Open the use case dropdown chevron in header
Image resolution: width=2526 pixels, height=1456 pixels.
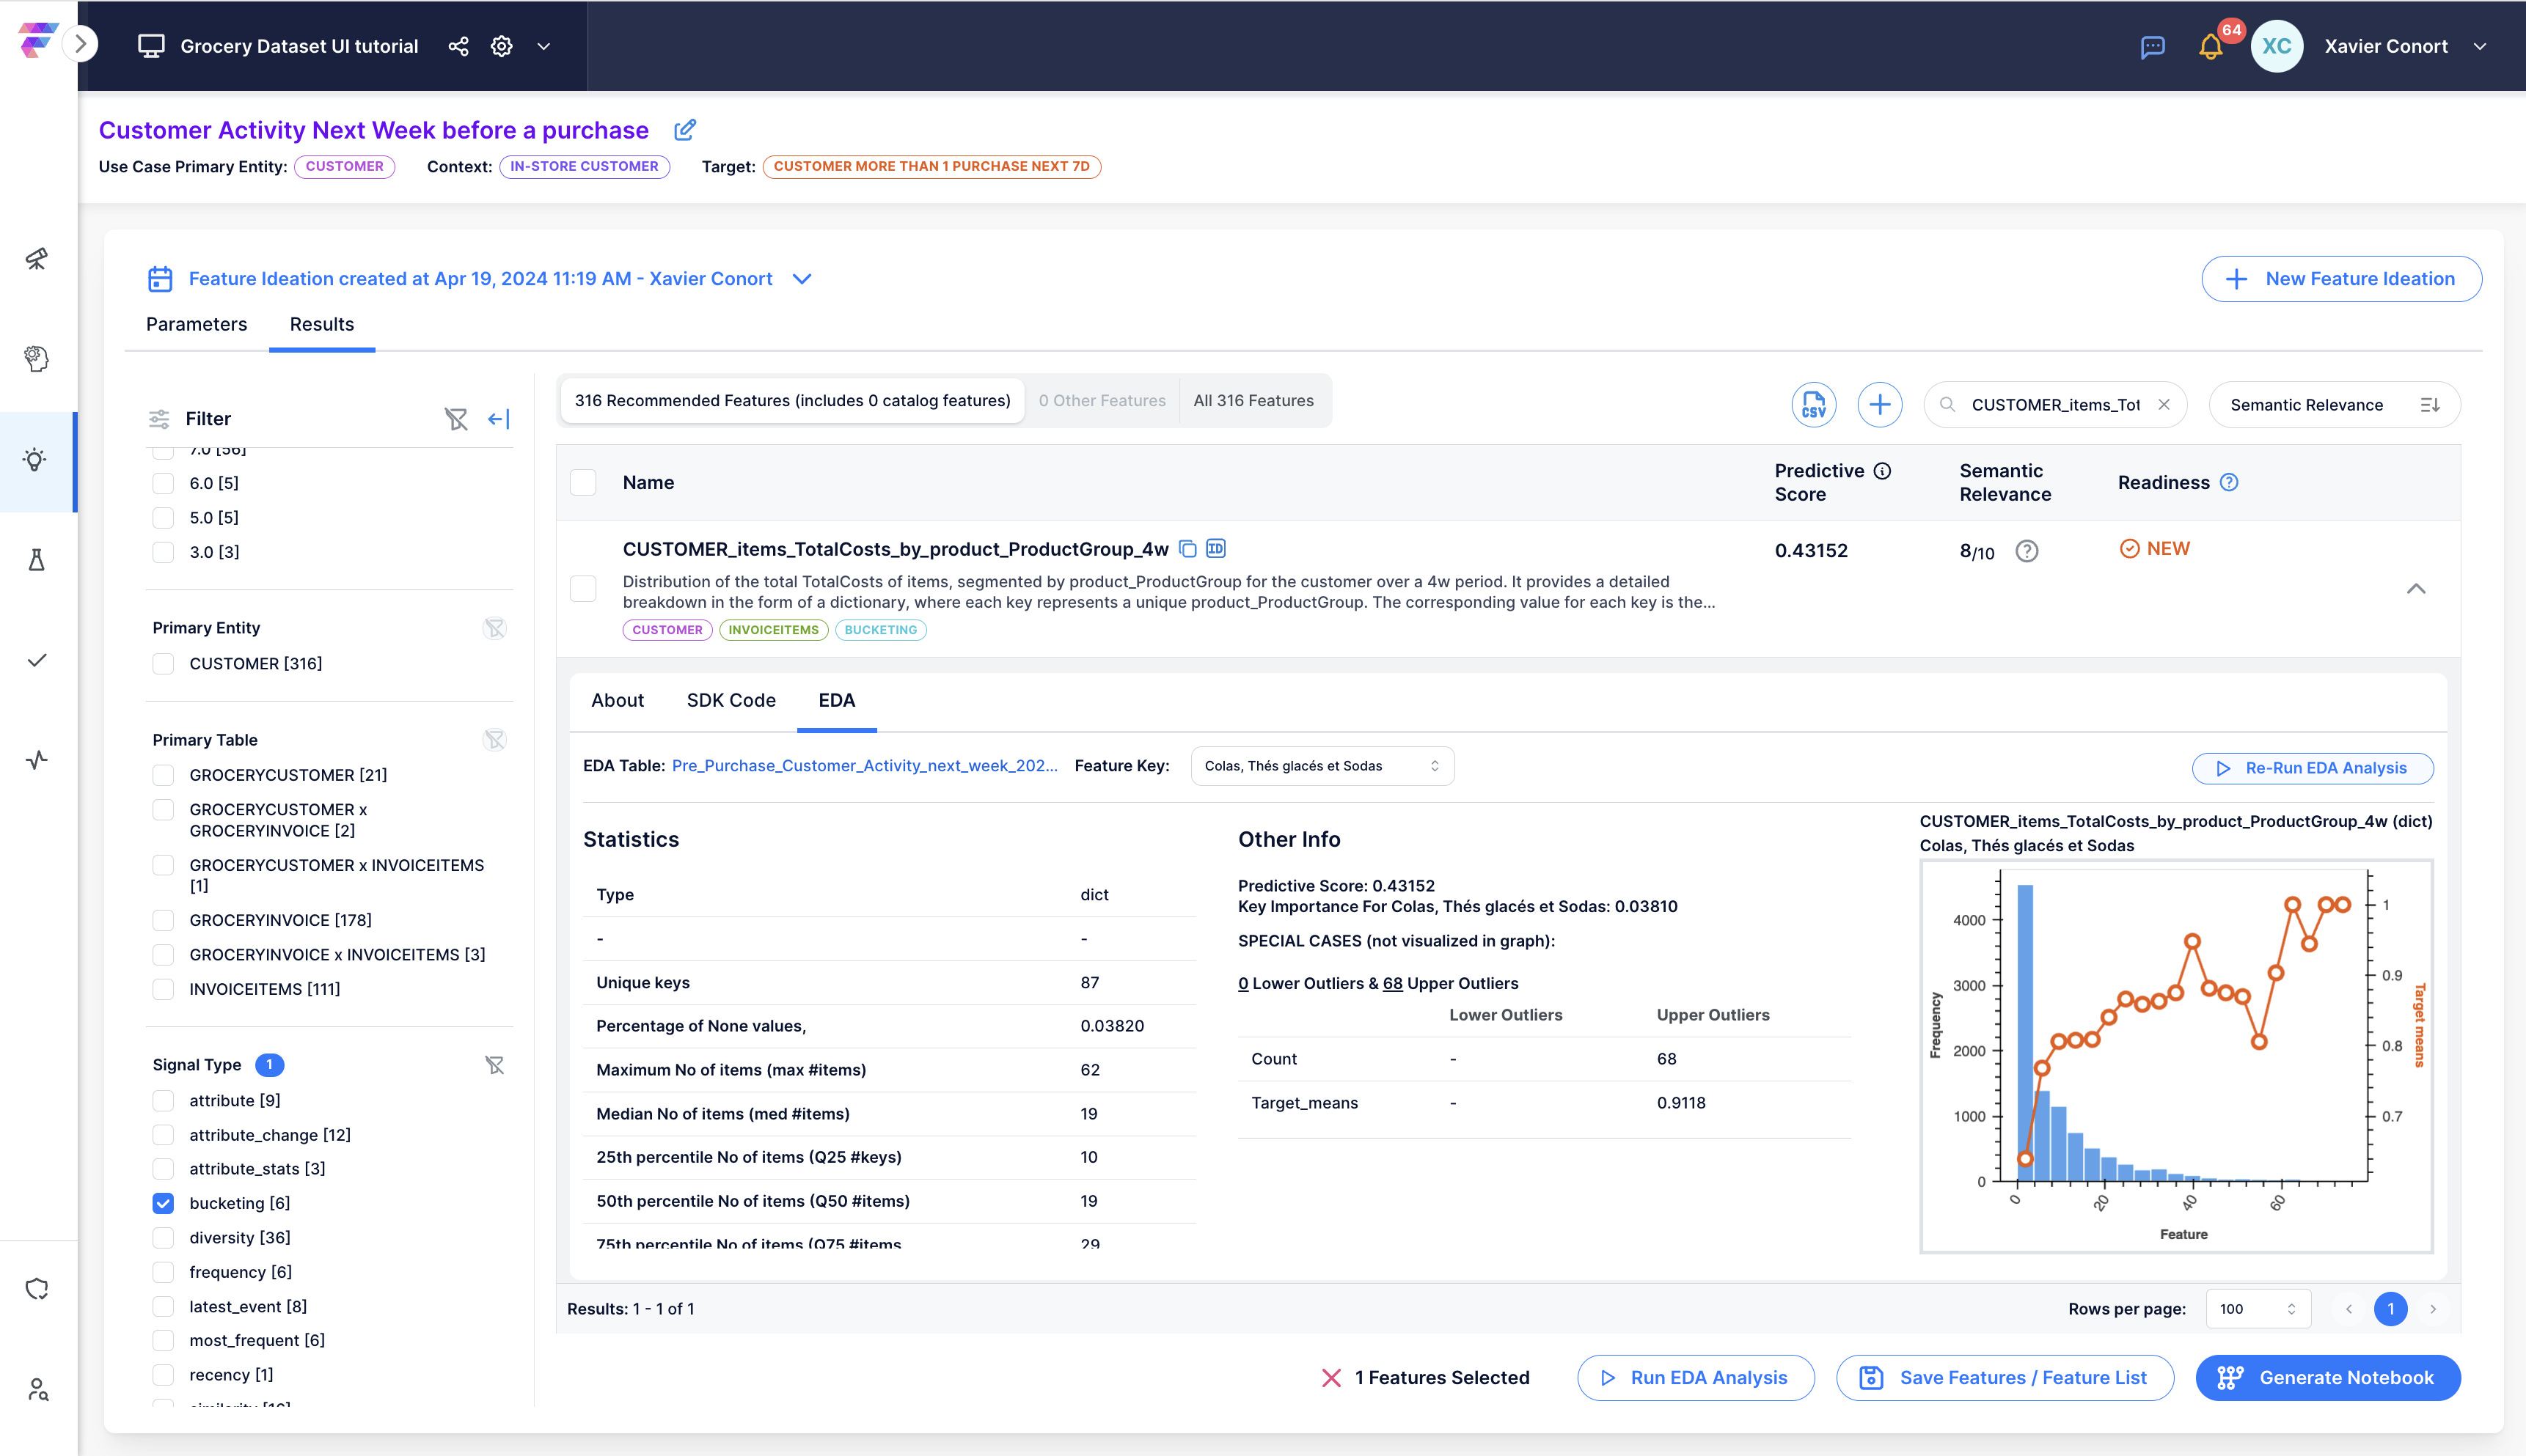point(543,46)
